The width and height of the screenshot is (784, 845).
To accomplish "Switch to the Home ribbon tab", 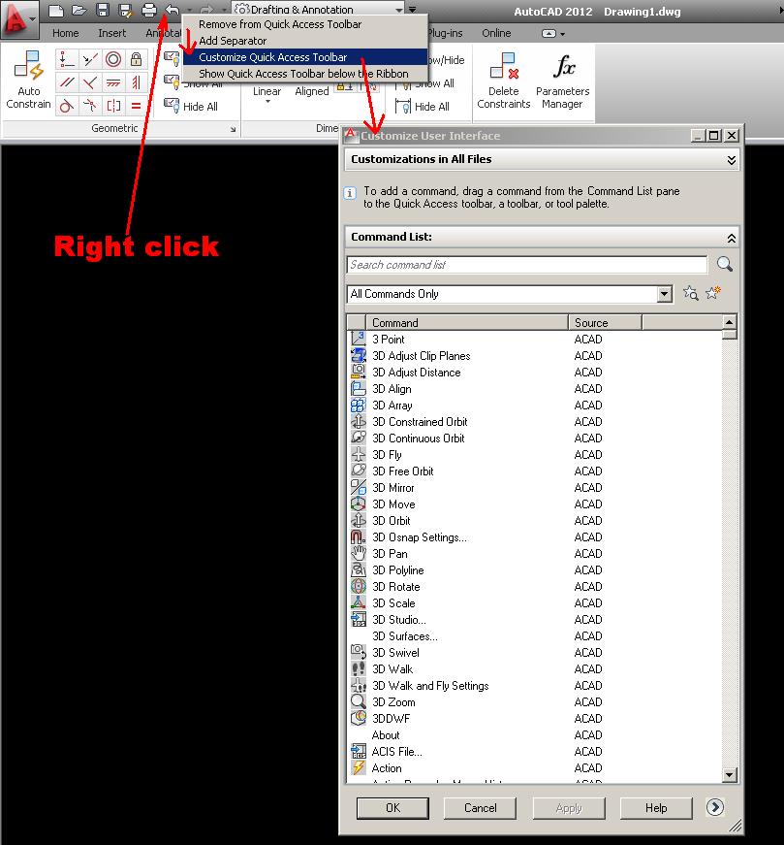I will point(65,33).
